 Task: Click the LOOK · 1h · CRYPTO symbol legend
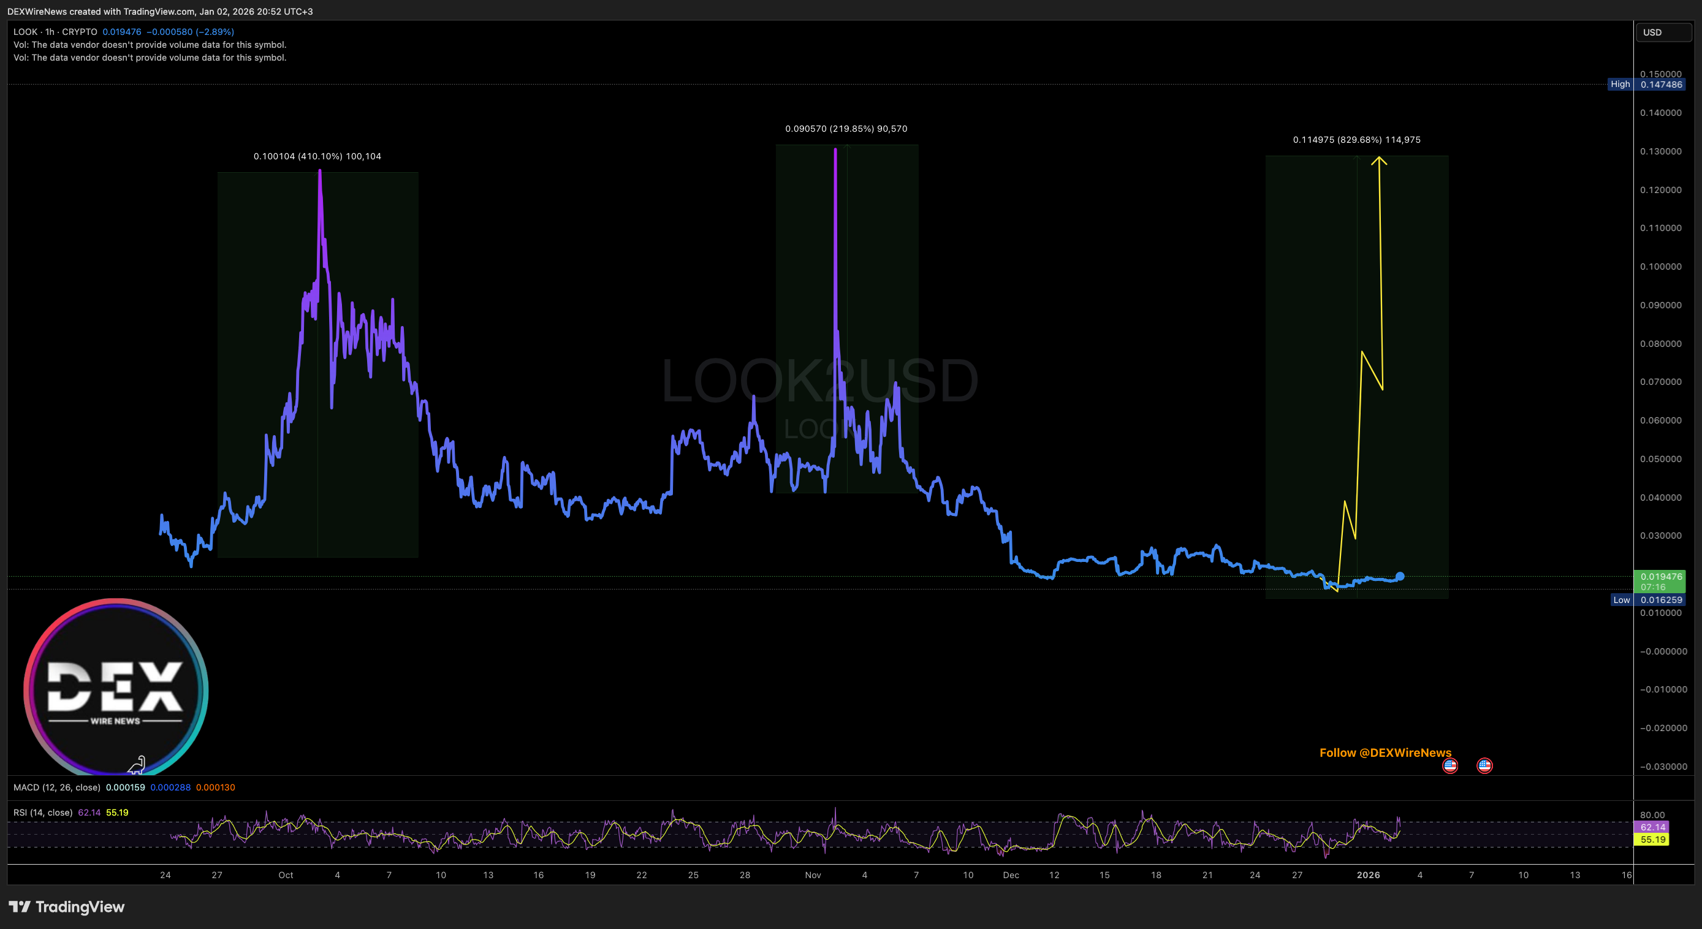point(56,32)
